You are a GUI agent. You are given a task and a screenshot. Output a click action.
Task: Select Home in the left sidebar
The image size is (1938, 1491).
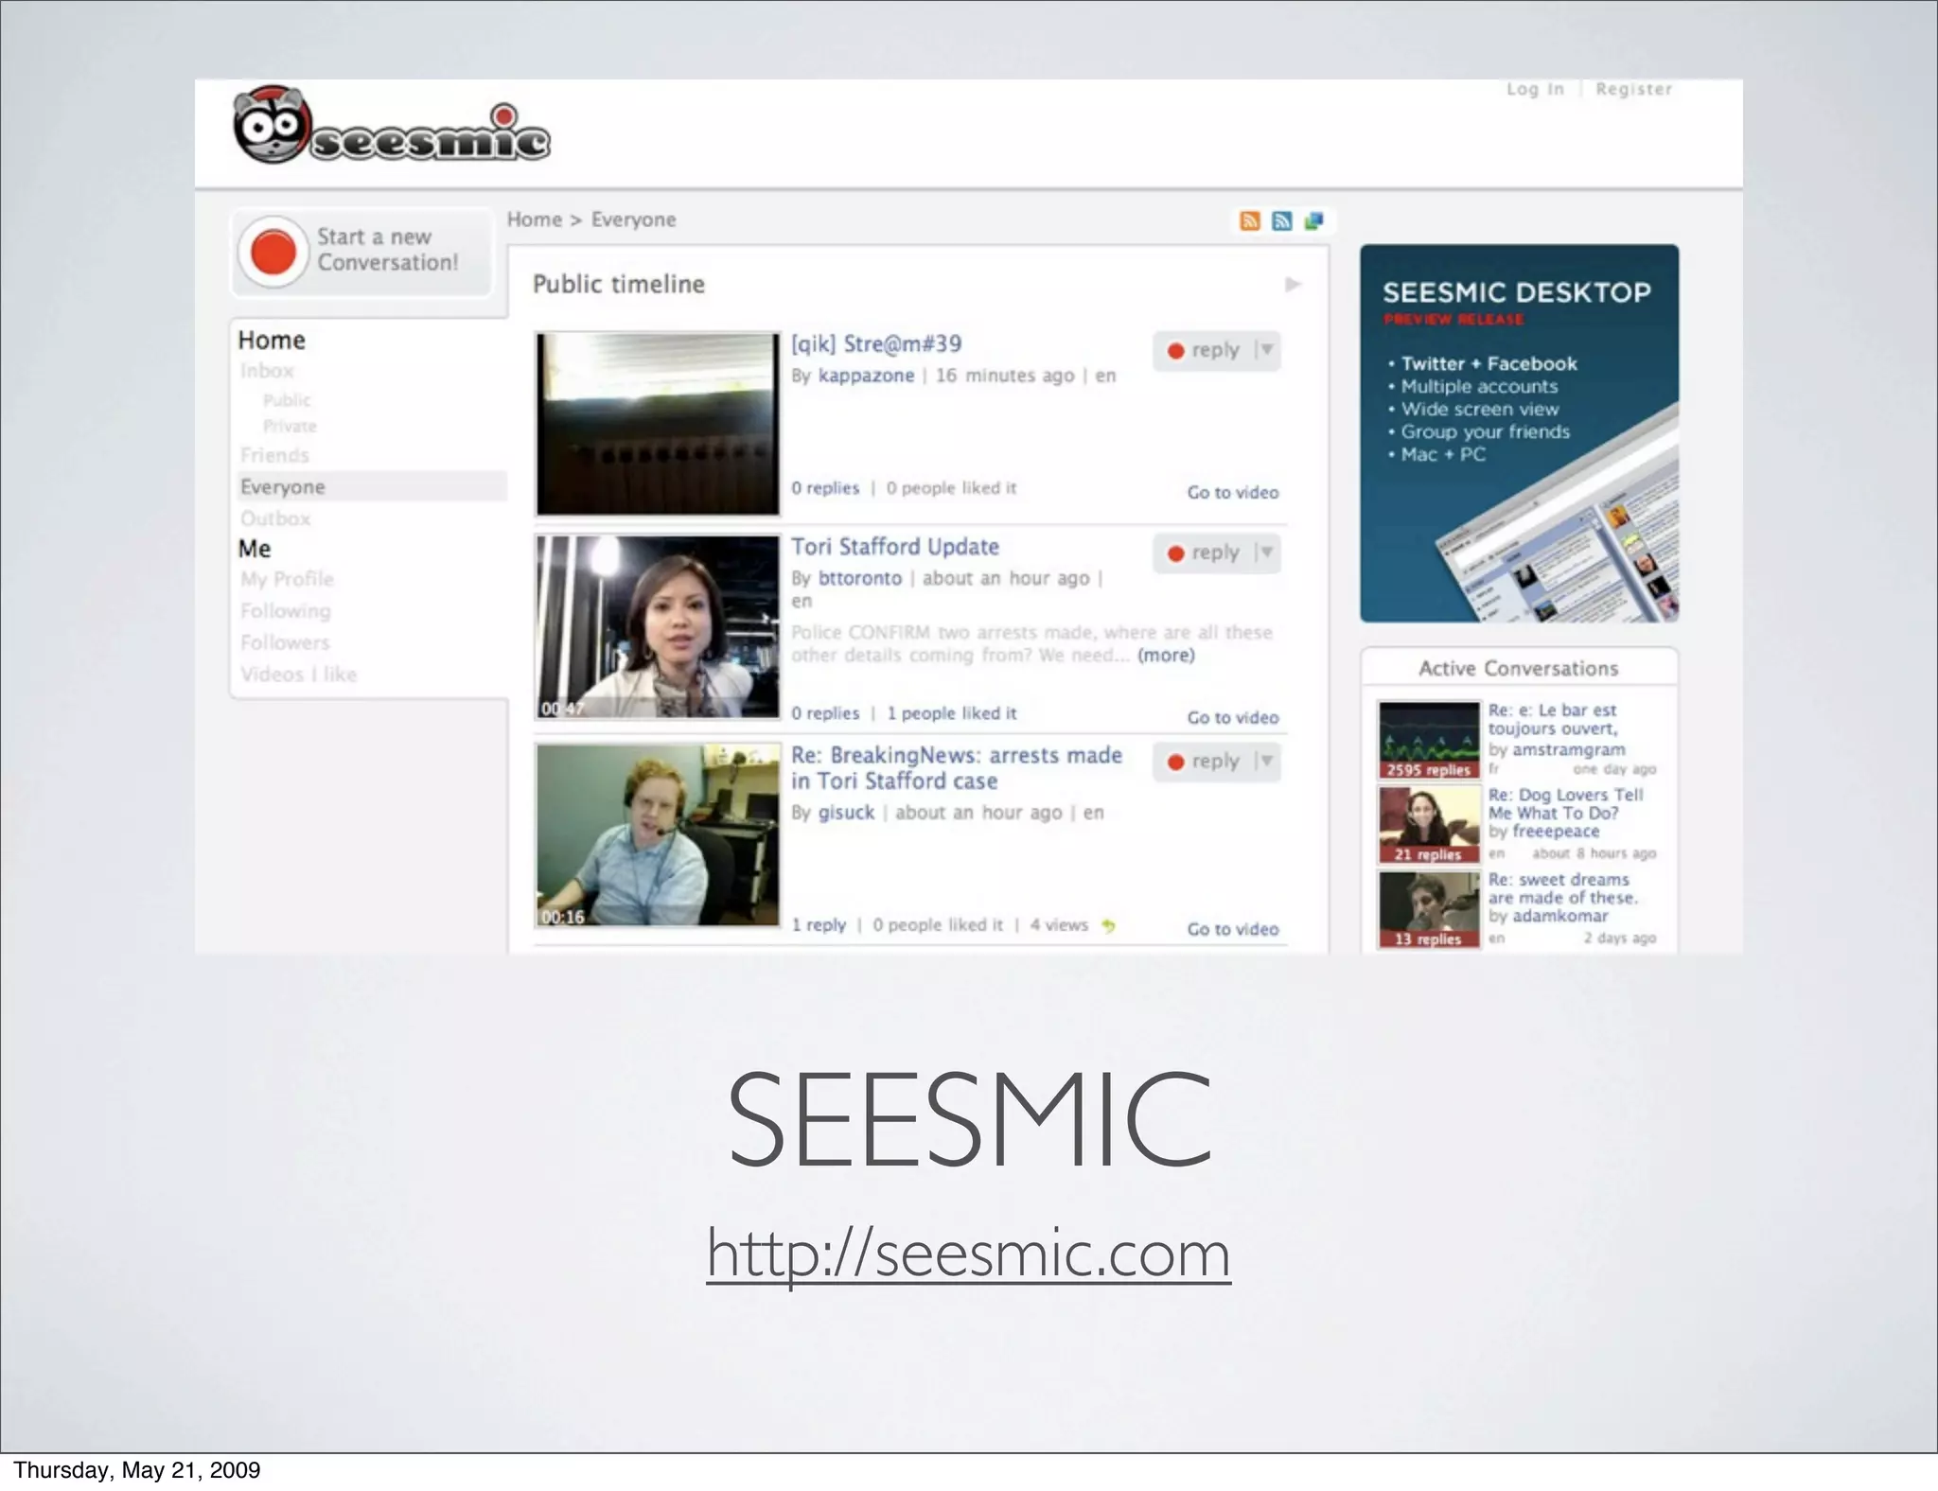[272, 341]
